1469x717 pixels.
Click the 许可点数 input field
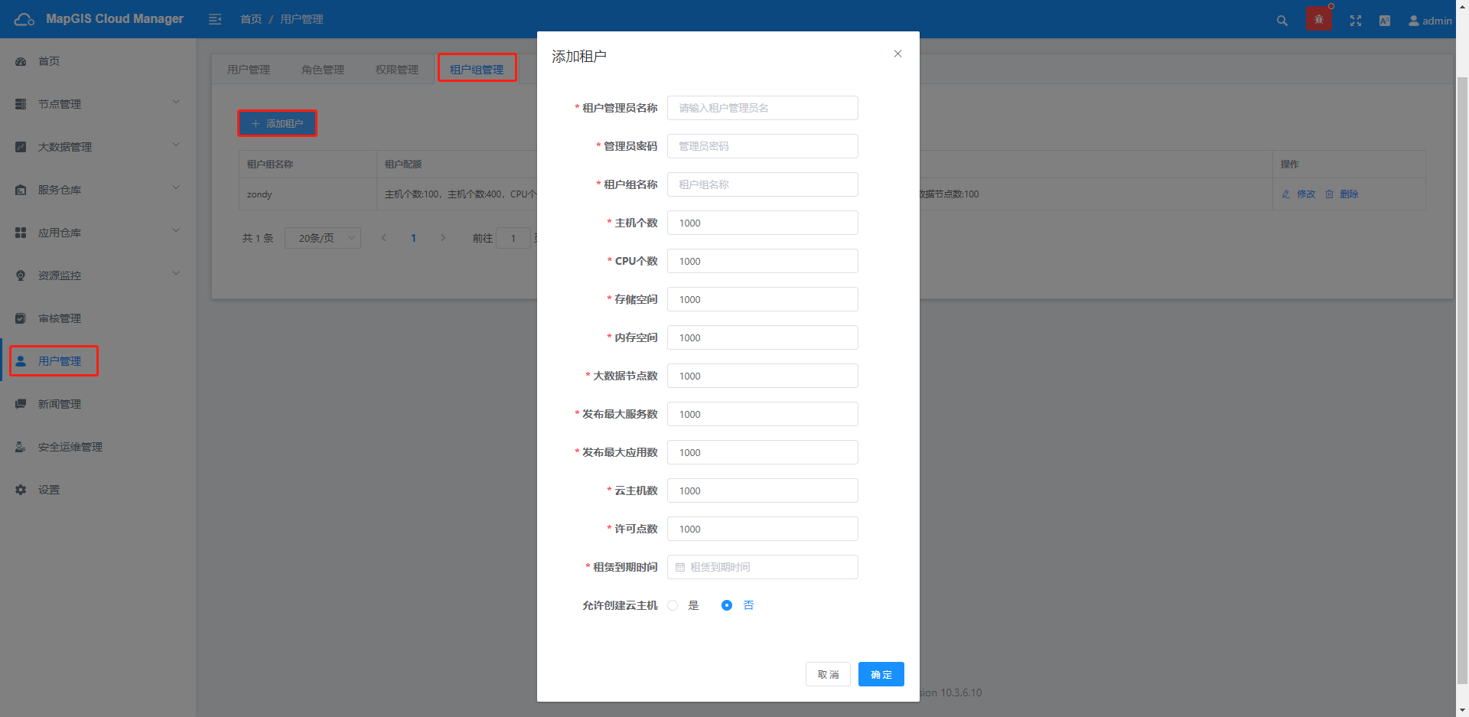tap(763, 529)
